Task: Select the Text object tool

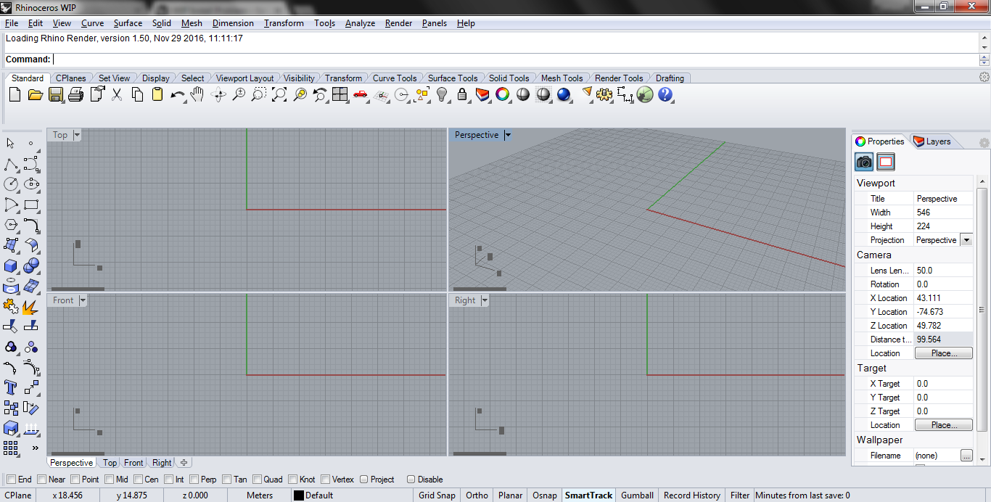Action: coord(11,387)
